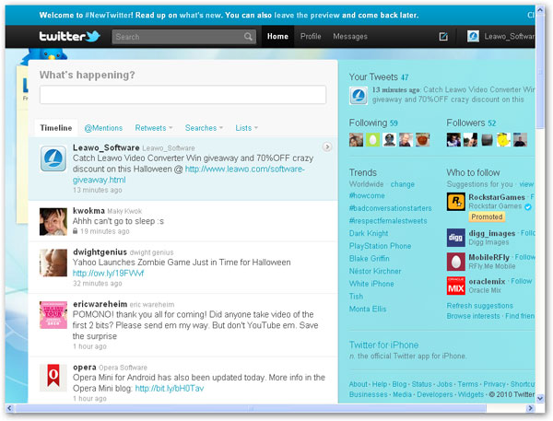Image resolution: width=553 pixels, height=421 pixels.
Task: Switch to the @Mentions tab
Action: (x=103, y=128)
